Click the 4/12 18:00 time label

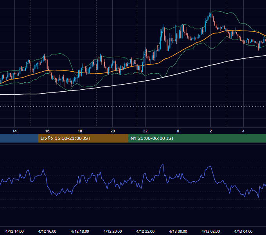(x=80, y=231)
